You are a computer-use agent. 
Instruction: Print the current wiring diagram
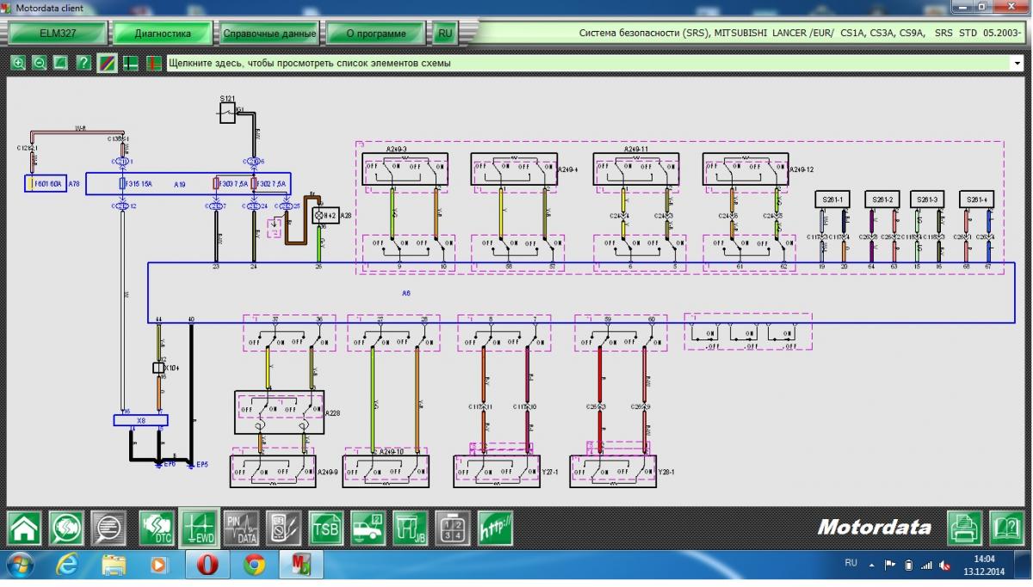966,528
